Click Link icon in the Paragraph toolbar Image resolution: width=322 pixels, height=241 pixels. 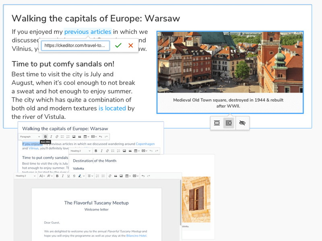(x=57, y=137)
